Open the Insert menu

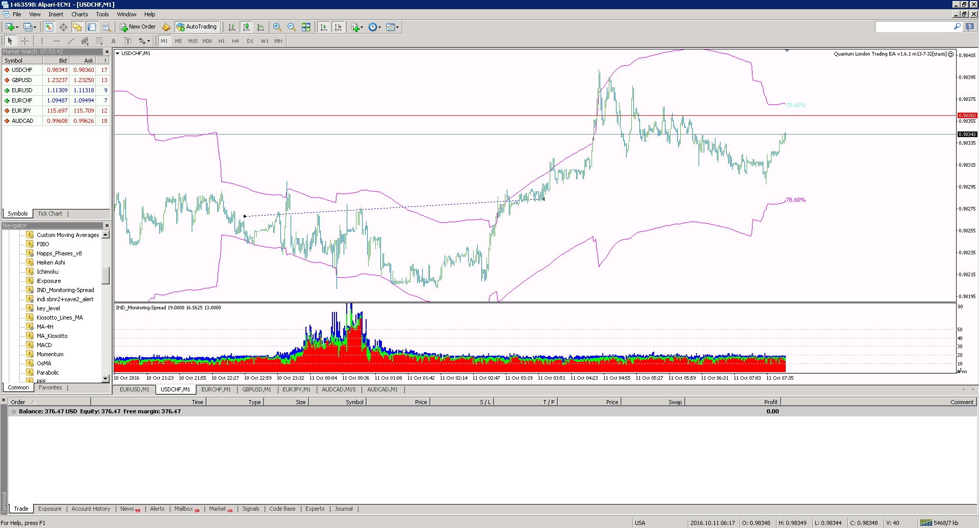(x=56, y=14)
